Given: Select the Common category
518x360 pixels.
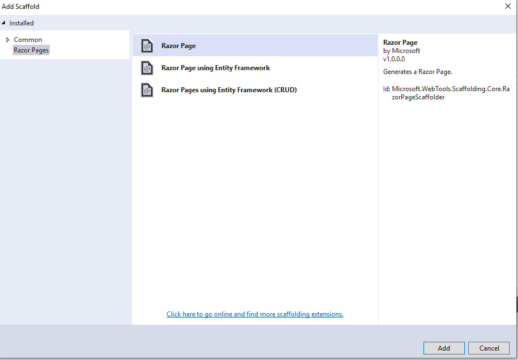Looking at the screenshot, I should (x=28, y=40).
